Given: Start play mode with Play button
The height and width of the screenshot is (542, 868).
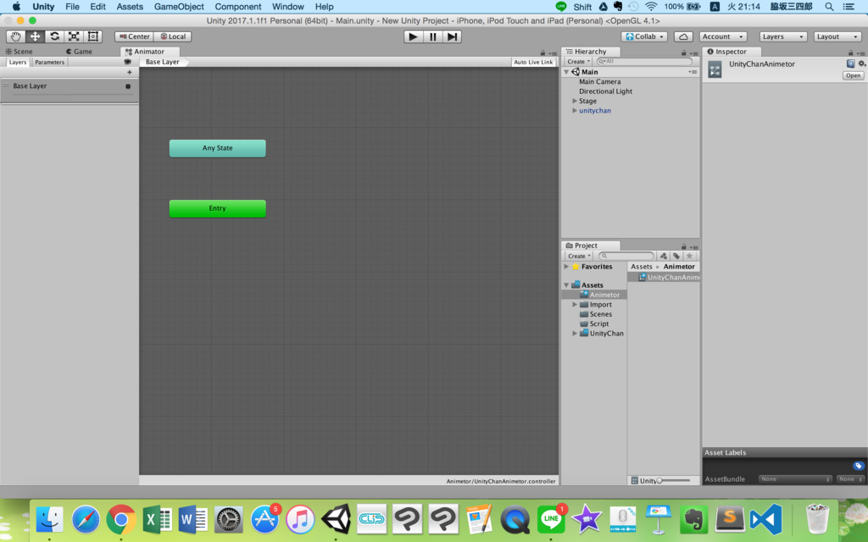Looking at the screenshot, I should click(413, 36).
